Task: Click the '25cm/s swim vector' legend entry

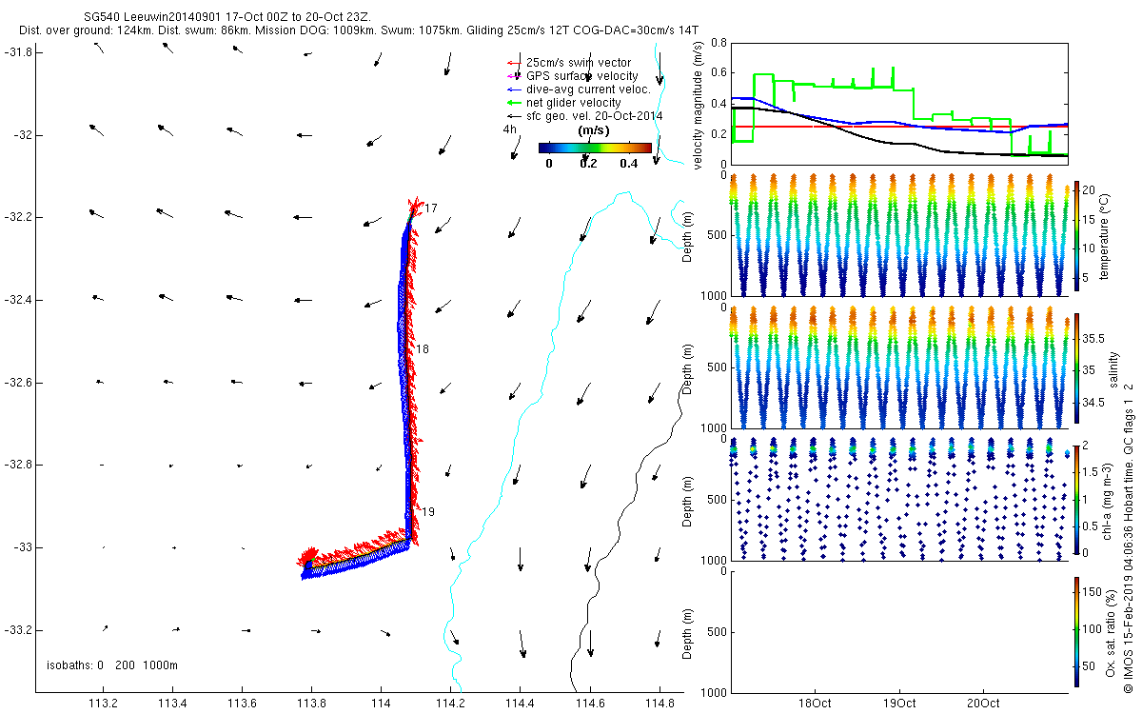Action: [x=579, y=63]
